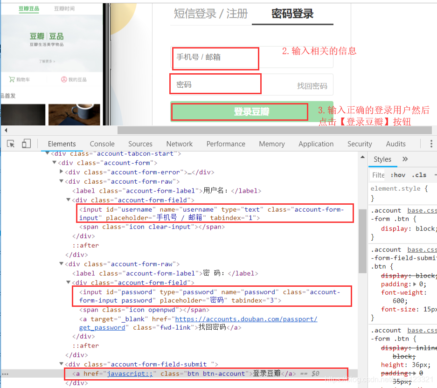Switch to the Elements tab
This screenshot has width=437, height=388.
[x=62, y=144]
